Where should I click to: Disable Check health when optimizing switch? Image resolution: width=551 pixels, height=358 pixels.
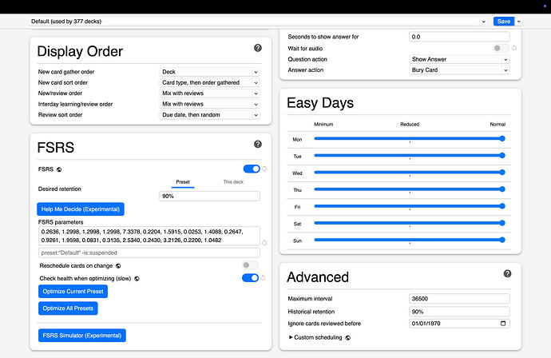click(250, 278)
